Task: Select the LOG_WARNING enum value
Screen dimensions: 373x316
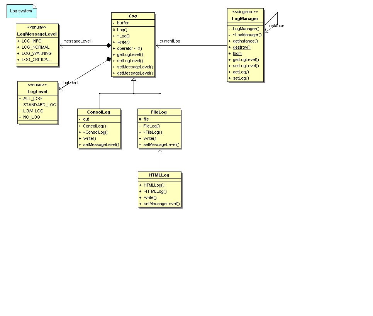Action: [36, 53]
